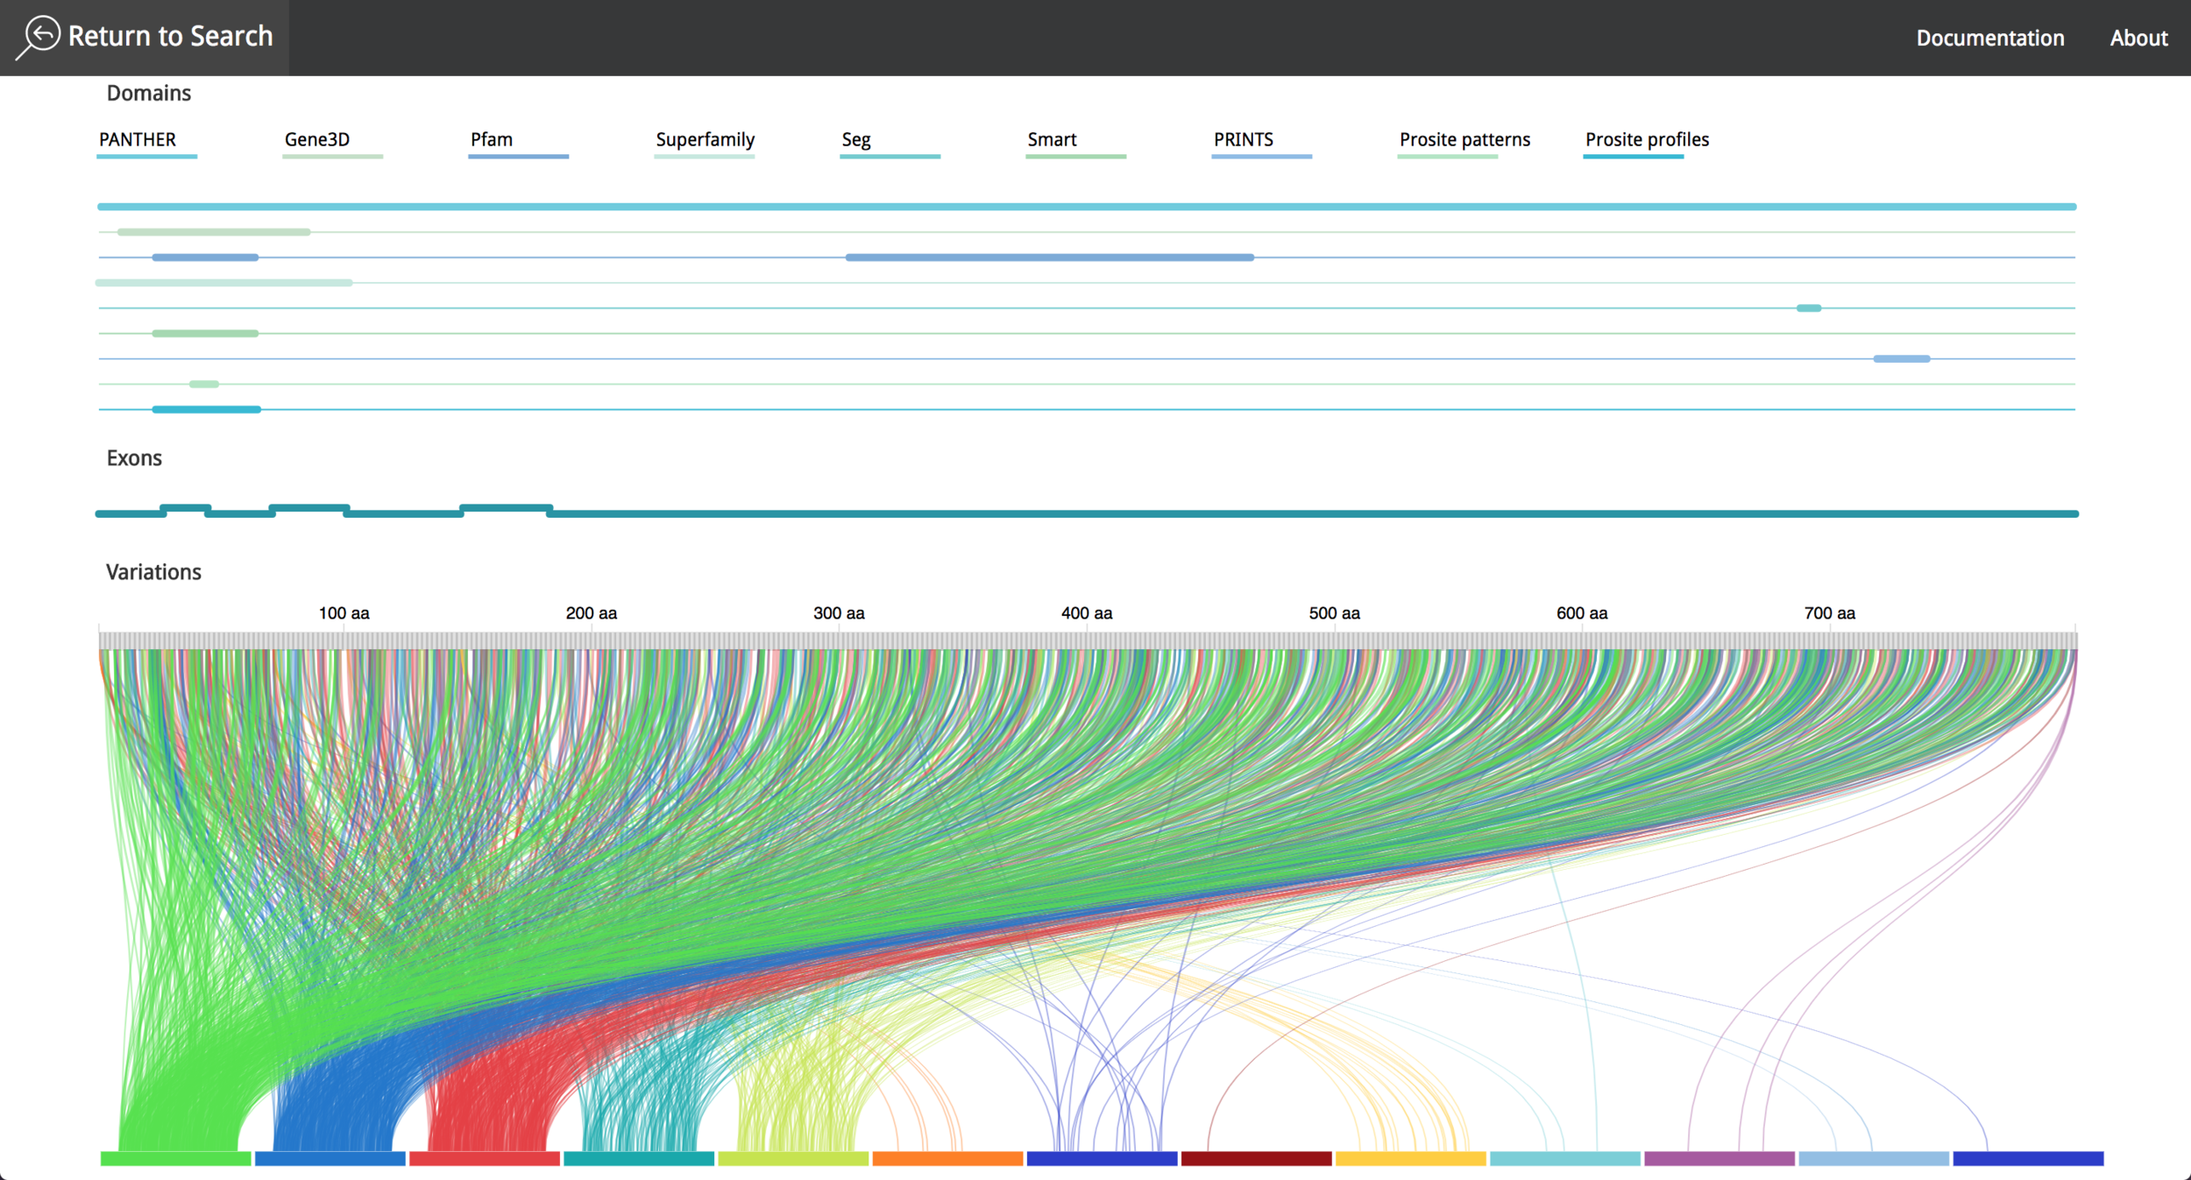2191x1180 pixels.
Task: Toggle the PANTHER domain legend
Action: click(x=146, y=143)
